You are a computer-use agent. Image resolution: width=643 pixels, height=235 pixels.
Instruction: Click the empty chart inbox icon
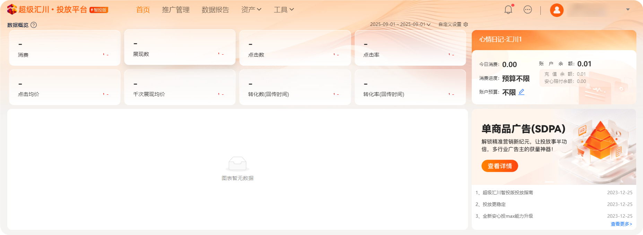(237, 163)
